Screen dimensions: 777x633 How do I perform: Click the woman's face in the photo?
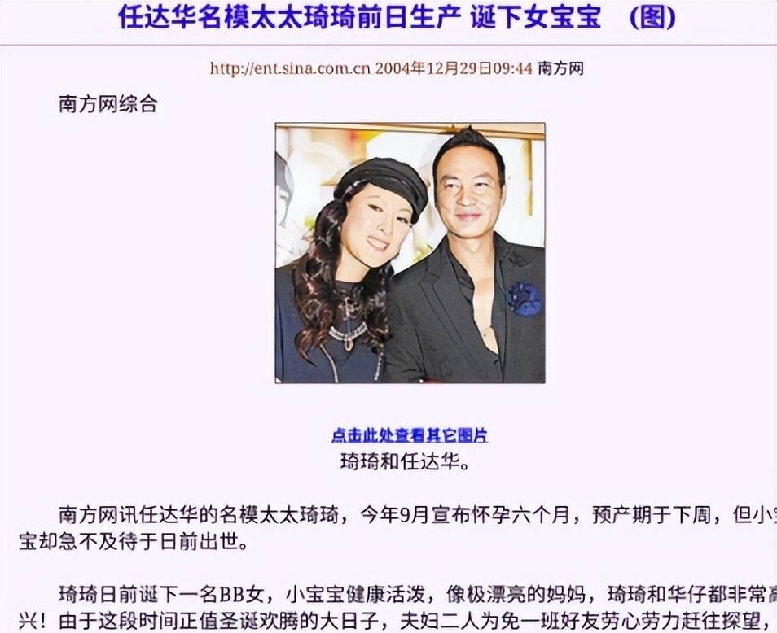[379, 225]
